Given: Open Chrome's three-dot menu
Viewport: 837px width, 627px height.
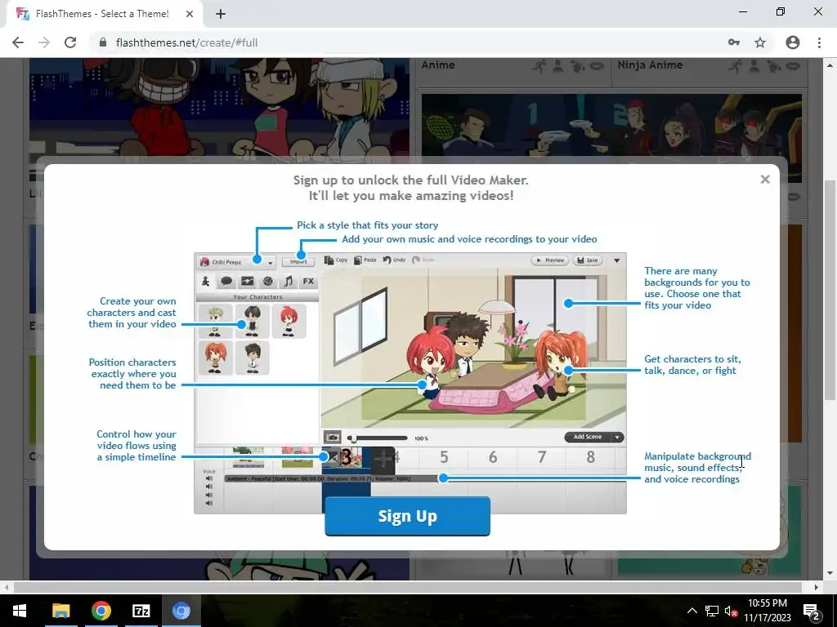Looking at the screenshot, I should 819,42.
